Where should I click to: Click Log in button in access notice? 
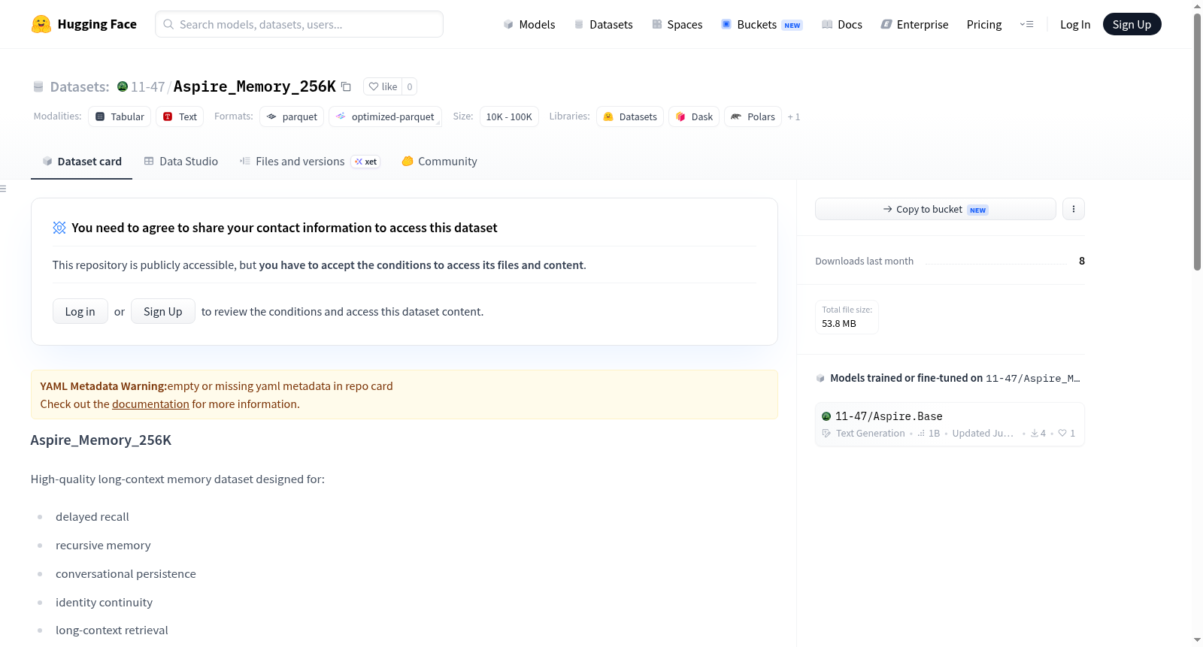pyautogui.click(x=80, y=311)
